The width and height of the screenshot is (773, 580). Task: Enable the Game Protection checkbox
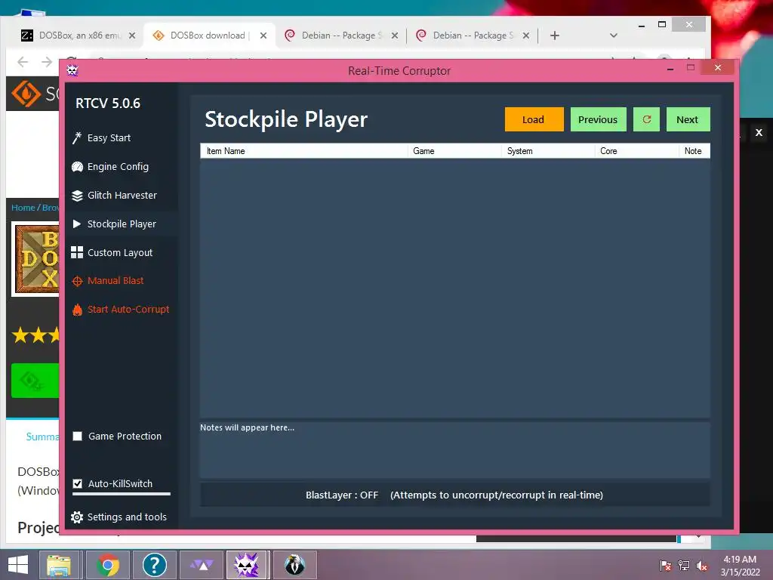point(78,436)
